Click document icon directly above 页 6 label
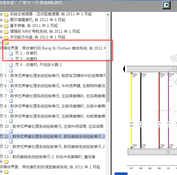177x175 pixels. point(11,81)
